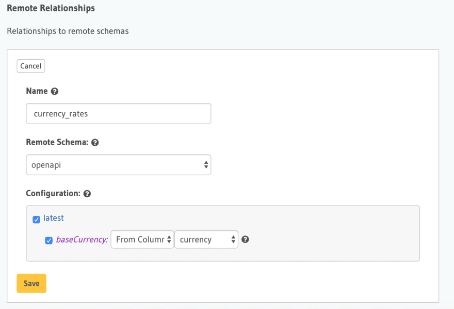Screen dimensions: 454x309
Task: Click the Cancel button
Action: tap(30, 66)
